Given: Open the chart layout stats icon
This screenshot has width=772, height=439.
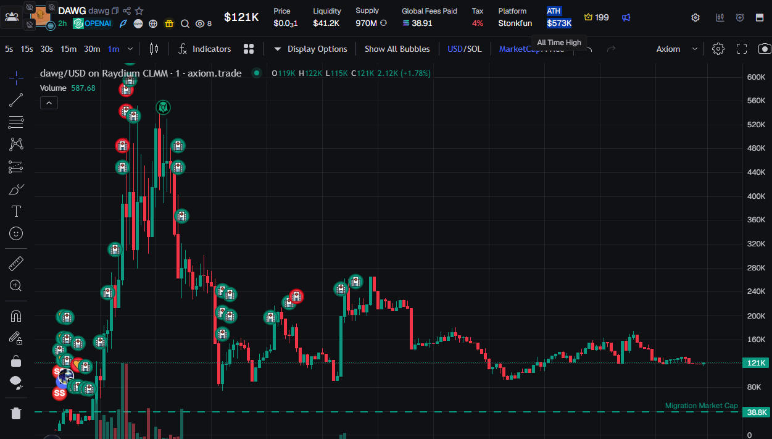Looking at the screenshot, I should pos(720,17).
